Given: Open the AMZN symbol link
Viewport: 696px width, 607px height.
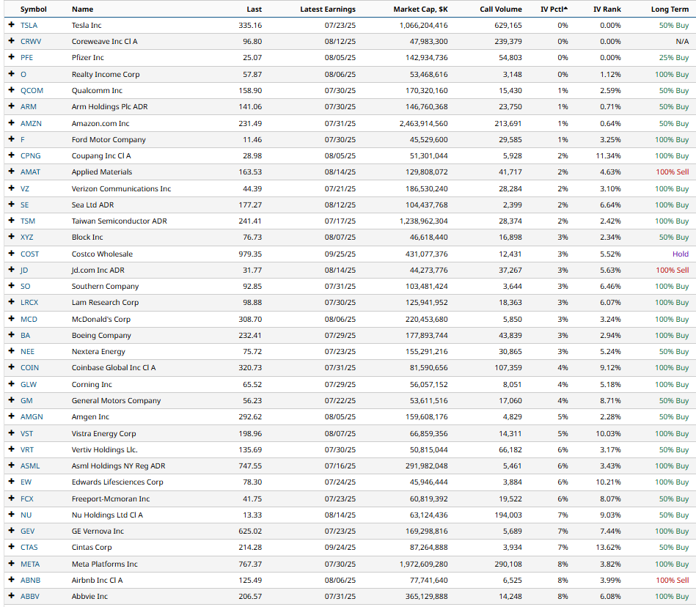Looking at the screenshot, I should 31,123.
